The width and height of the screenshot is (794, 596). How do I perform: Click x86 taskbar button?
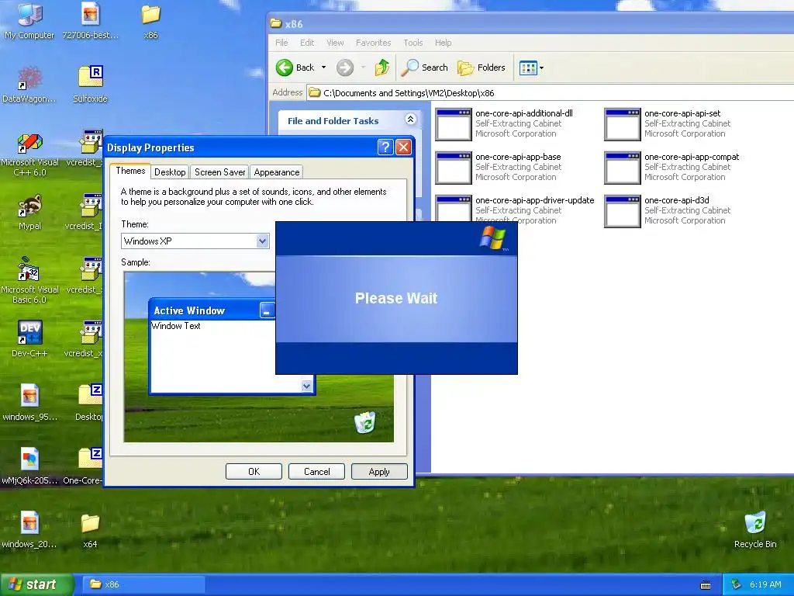pos(143,584)
